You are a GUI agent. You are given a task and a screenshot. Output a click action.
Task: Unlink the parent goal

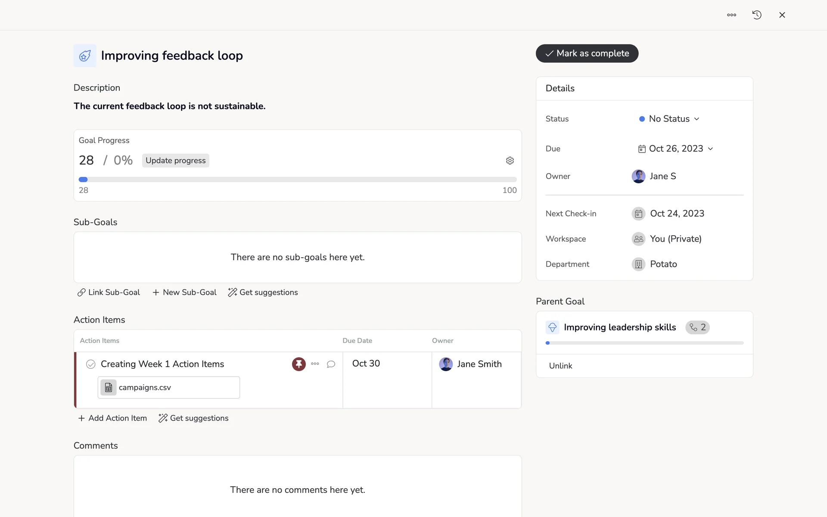[x=560, y=366]
